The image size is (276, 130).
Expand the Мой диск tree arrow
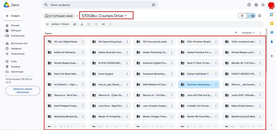(x=5, y=31)
